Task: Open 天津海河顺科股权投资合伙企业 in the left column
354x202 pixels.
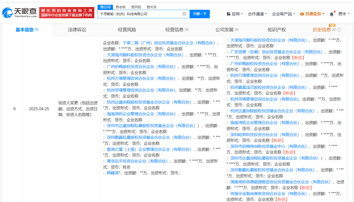Action: (145, 55)
